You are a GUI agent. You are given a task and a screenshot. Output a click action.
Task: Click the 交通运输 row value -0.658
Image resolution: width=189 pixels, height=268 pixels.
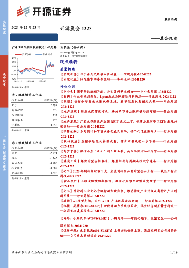[x=53, y=173]
